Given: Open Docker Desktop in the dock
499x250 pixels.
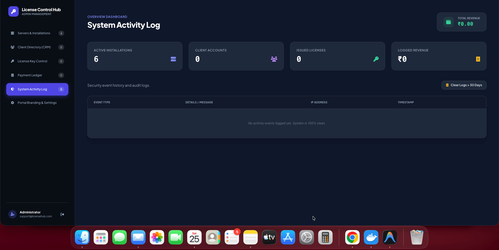Looking at the screenshot, I should [371, 237].
